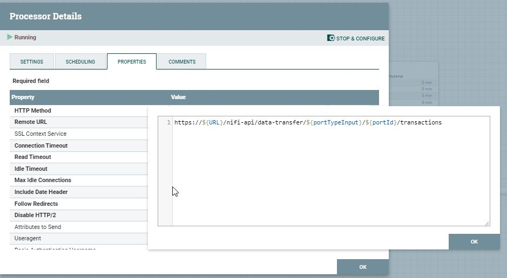Click the Required field label

31,81
